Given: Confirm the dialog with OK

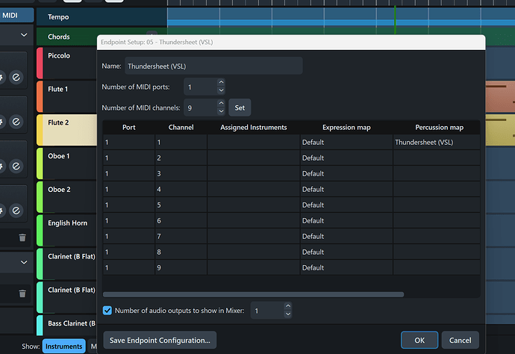Looking at the screenshot, I should pyautogui.click(x=419, y=340).
